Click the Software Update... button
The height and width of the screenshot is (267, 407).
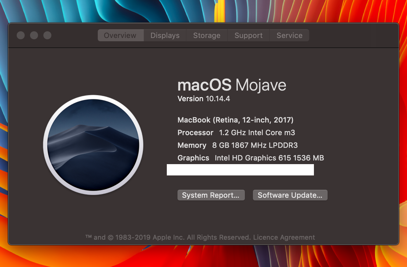click(290, 195)
